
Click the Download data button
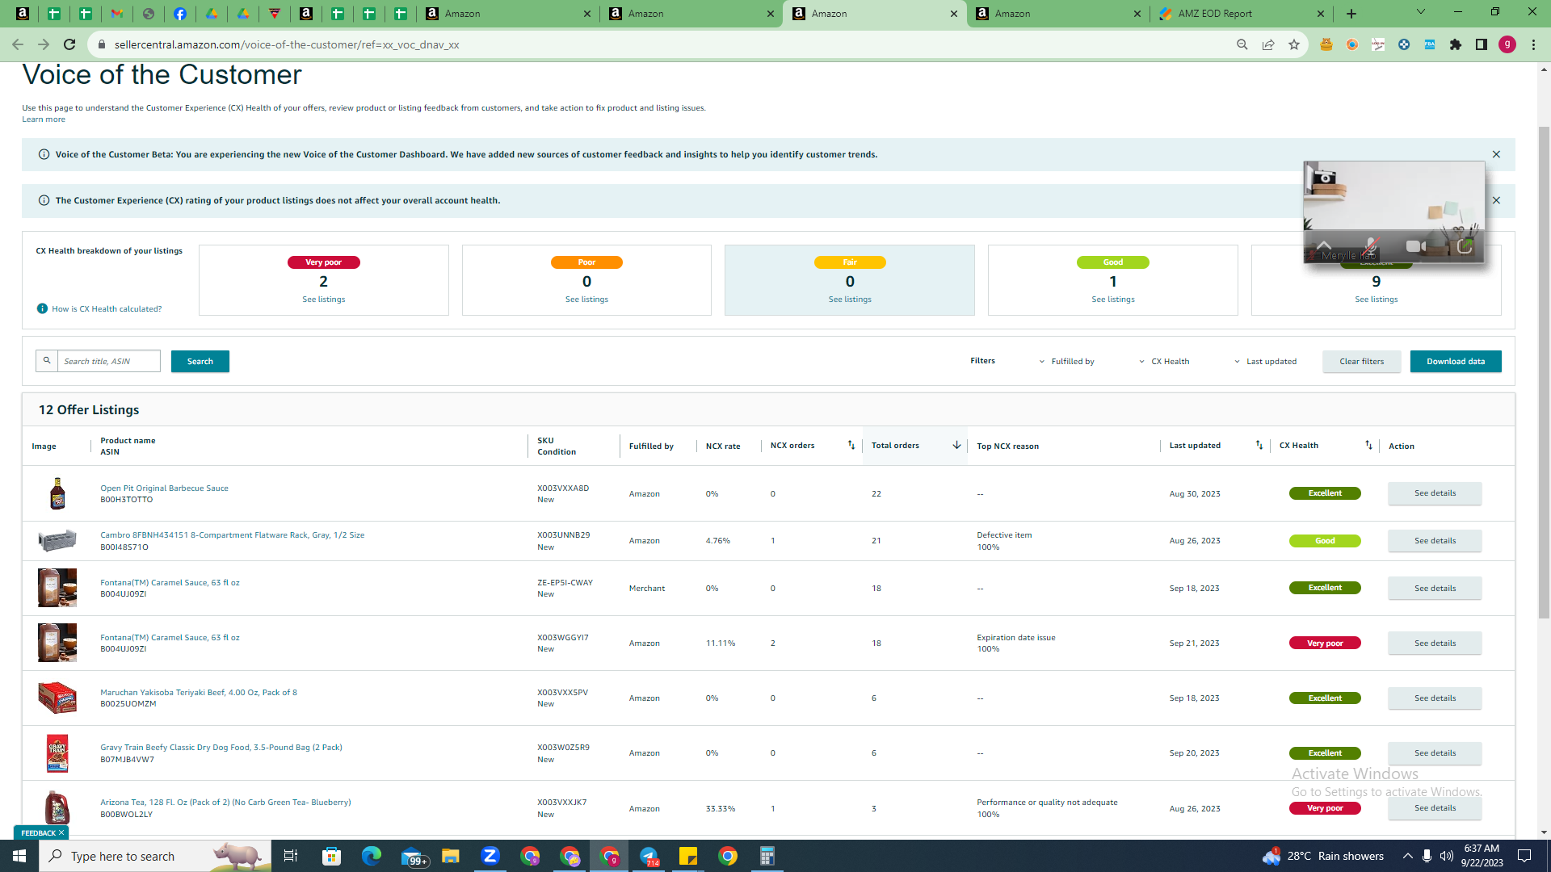coord(1456,362)
